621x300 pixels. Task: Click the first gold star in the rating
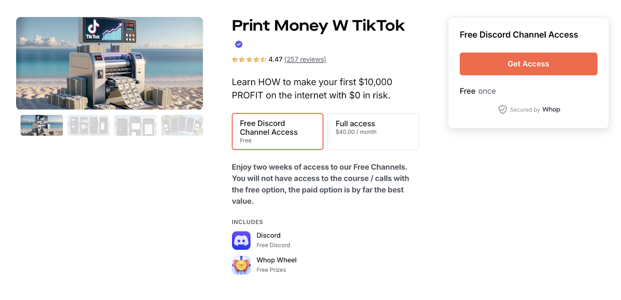(235, 59)
